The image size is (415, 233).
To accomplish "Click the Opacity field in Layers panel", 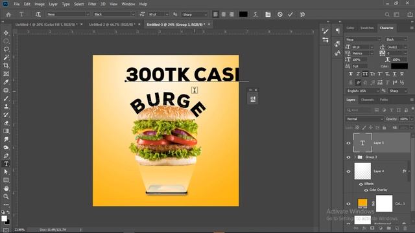I will point(404,119).
